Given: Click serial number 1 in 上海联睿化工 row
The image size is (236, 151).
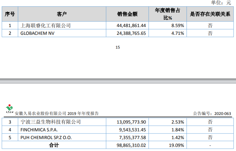Looking at the screenshot, I should point(10,26).
